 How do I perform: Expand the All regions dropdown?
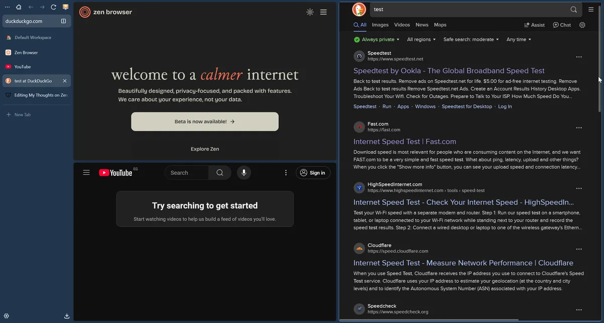pos(421,39)
